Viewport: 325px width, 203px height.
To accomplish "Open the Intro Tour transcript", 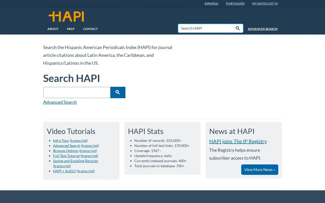I will [x=79, y=141].
